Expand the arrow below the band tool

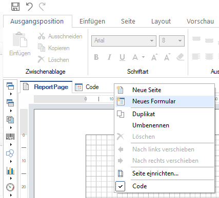pyautogui.click(x=11, y=94)
